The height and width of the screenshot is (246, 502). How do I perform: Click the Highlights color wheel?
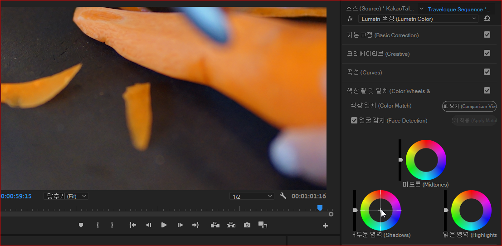[471, 210]
